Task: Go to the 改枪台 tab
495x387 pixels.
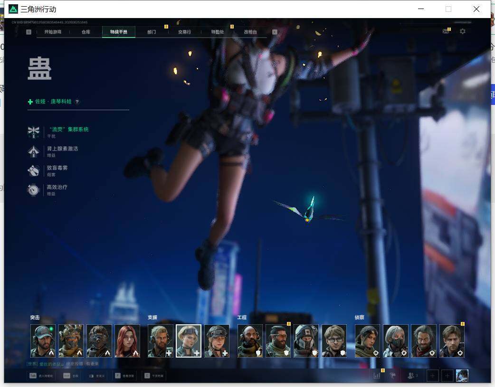Action: click(250, 32)
